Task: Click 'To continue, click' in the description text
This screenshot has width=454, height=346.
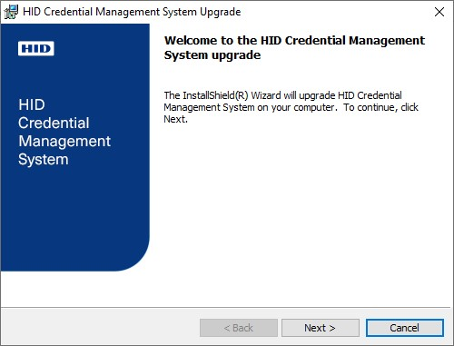Action: 380,107
